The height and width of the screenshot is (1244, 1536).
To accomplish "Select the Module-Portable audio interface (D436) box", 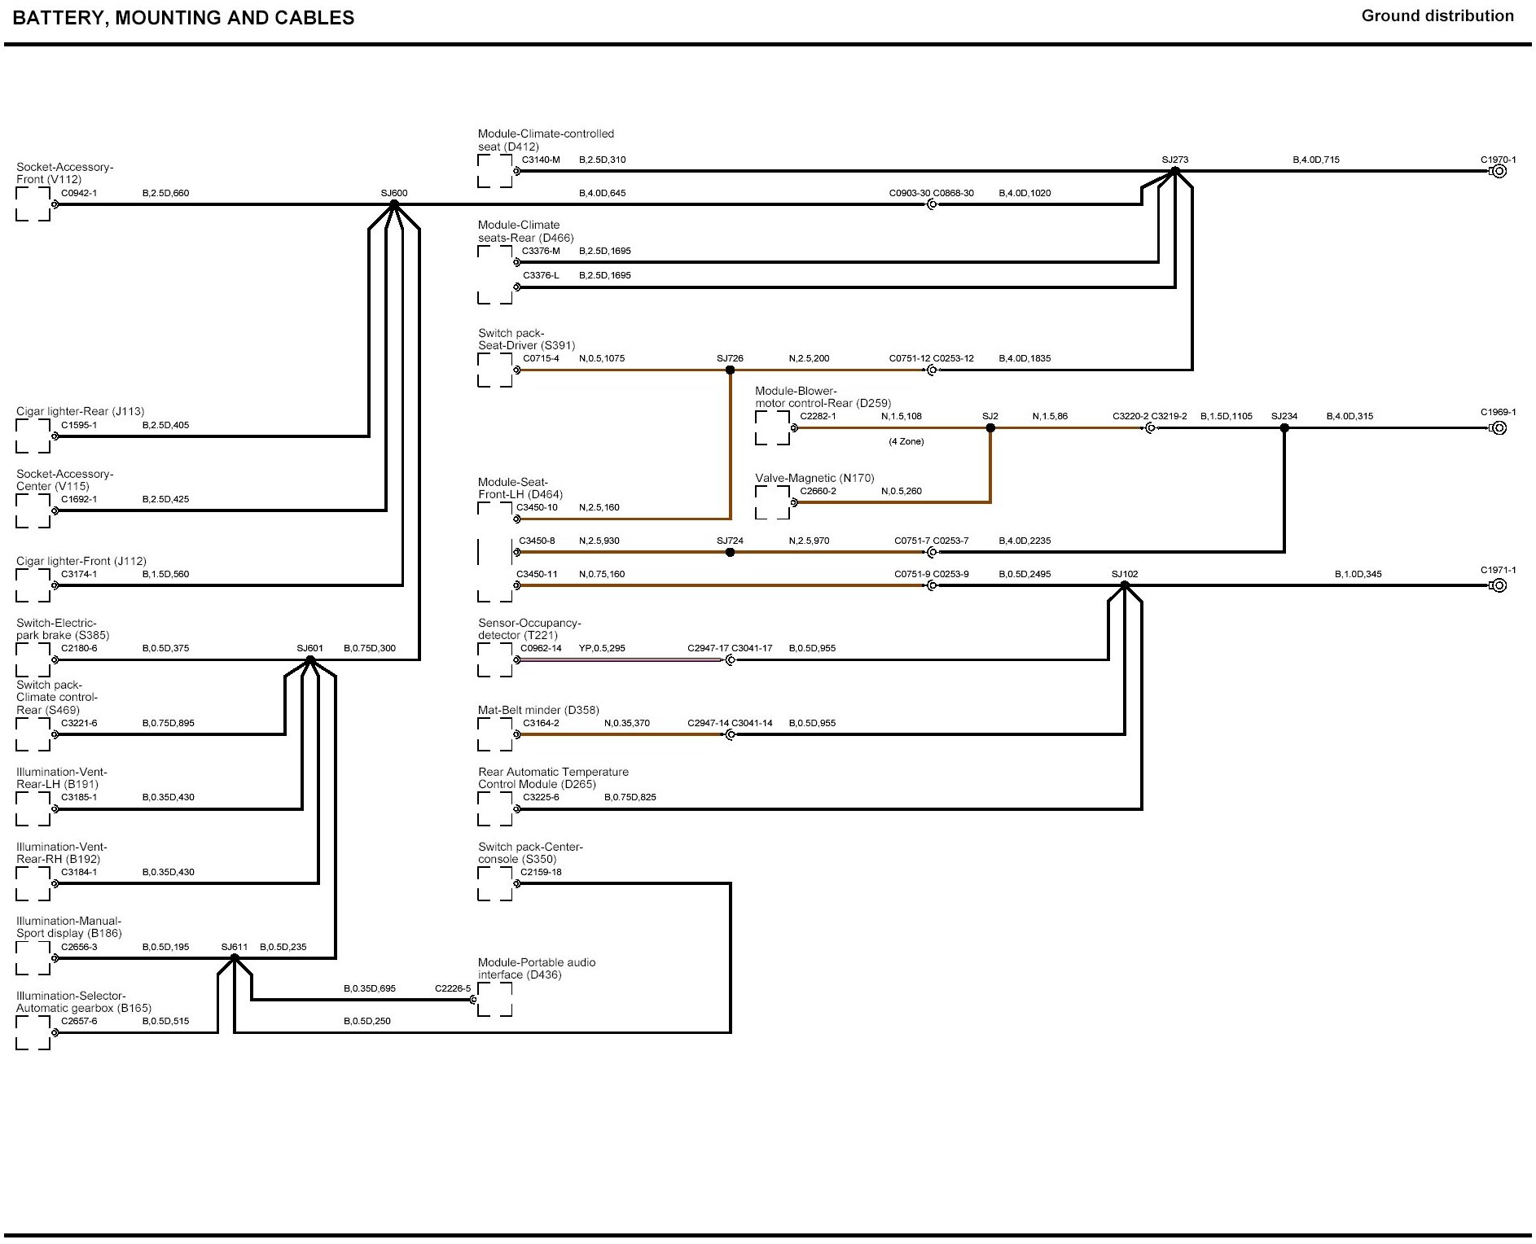I will click(x=495, y=999).
